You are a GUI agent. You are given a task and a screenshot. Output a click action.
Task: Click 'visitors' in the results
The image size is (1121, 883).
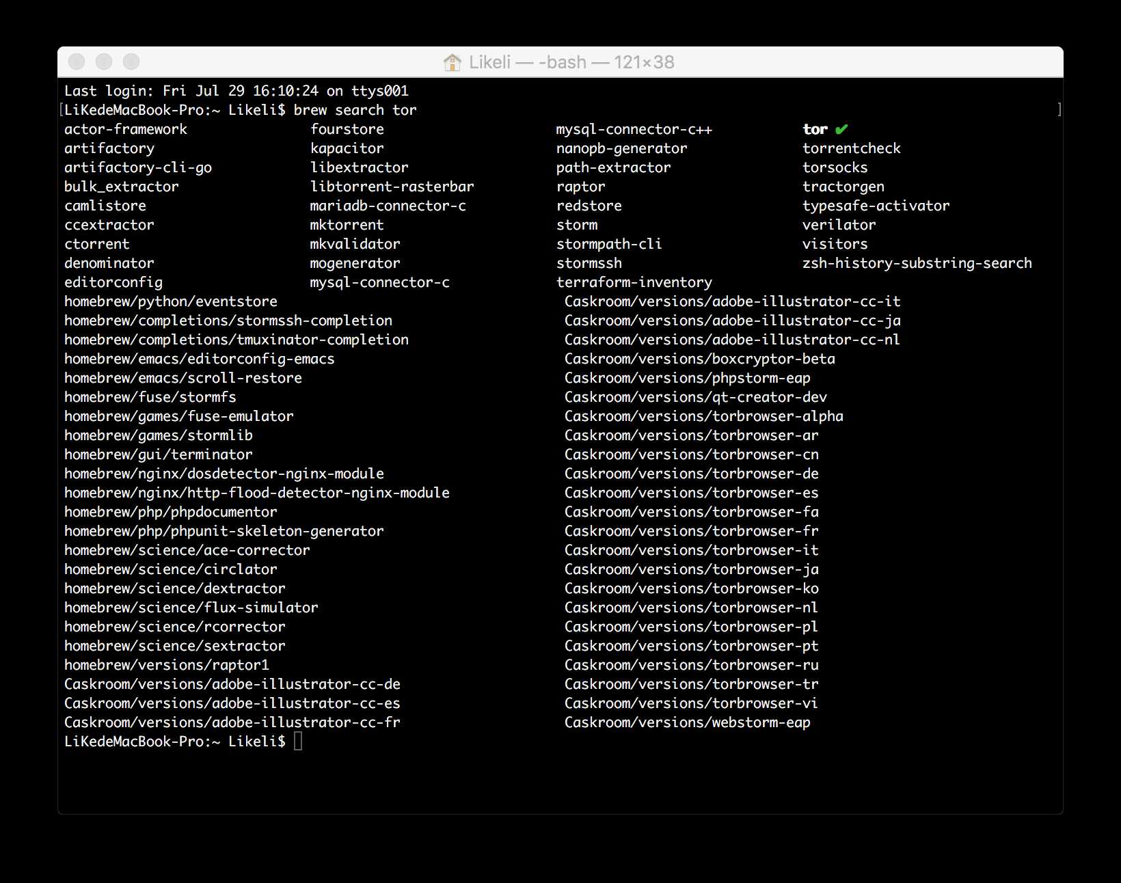coord(835,244)
